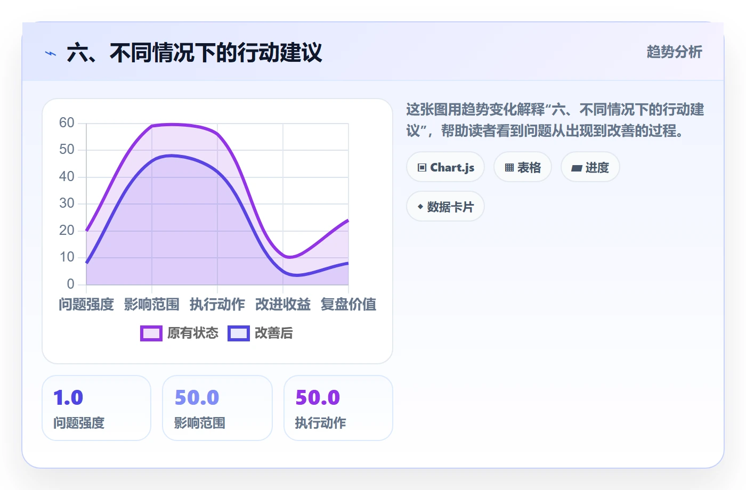
Task: Click the 0 y-axis tick value
Action: pyautogui.click(x=70, y=284)
